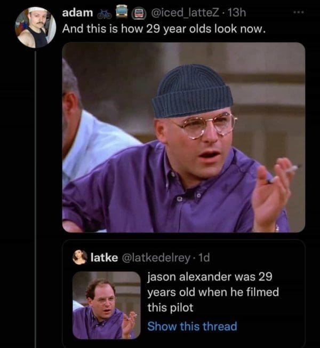Image resolution: width=320 pixels, height=348 pixels.
Task: Select the text "And this is how 29 year olds look now."
Action: (x=164, y=29)
